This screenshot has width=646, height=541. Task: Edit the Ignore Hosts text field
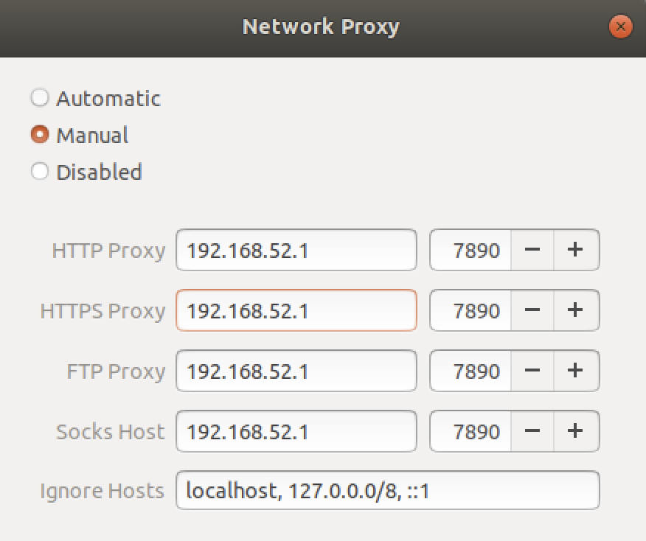(387, 490)
